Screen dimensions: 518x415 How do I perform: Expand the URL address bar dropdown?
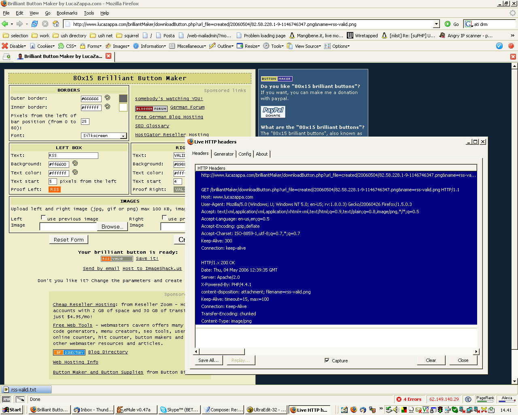pyautogui.click(x=436, y=24)
